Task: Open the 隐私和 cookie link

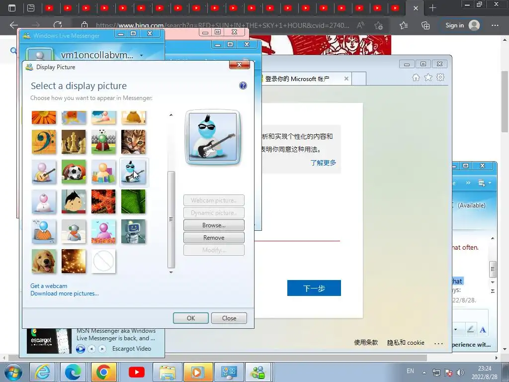Action: pyautogui.click(x=406, y=342)
